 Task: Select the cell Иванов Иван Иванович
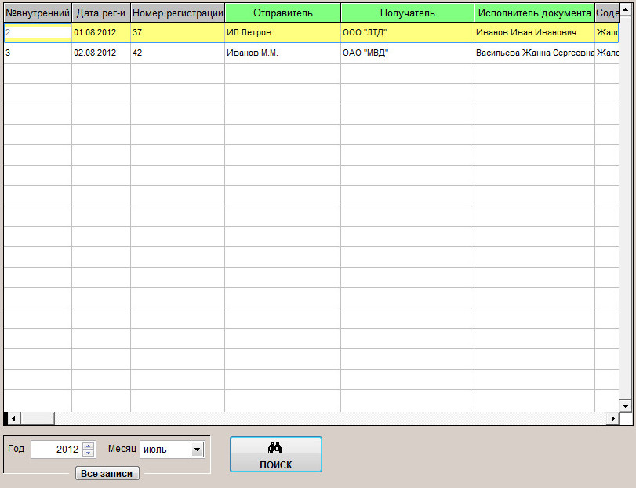(534, 32)
